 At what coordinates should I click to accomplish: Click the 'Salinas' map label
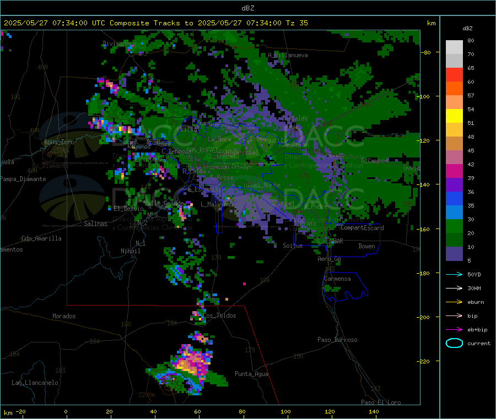coord(95,224)
